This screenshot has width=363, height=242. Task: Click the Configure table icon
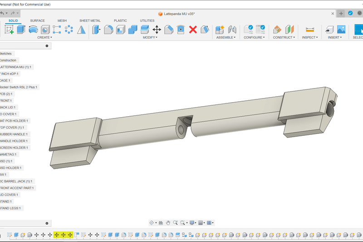[x=260, y=30]
